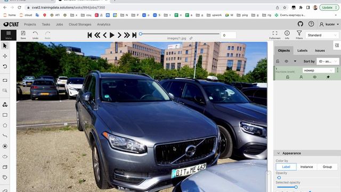Save the annotation job
This screenshot has width=341, height=192.
click(x=23, y=35)
